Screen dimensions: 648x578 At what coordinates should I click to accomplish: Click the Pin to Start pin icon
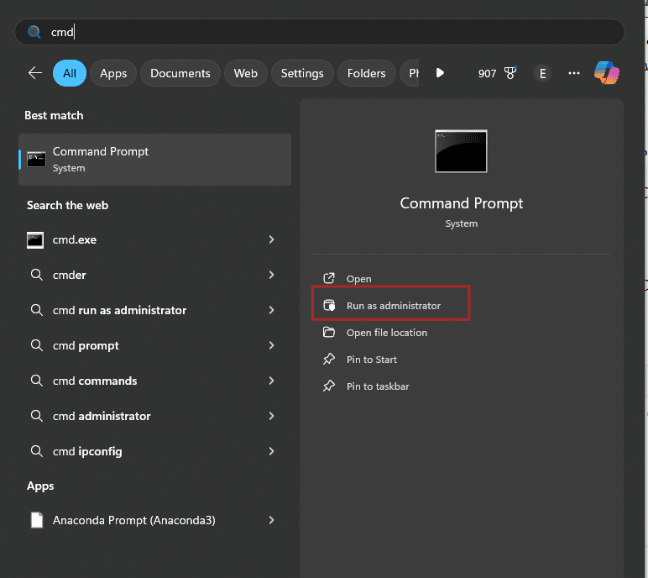coord(329,360)
